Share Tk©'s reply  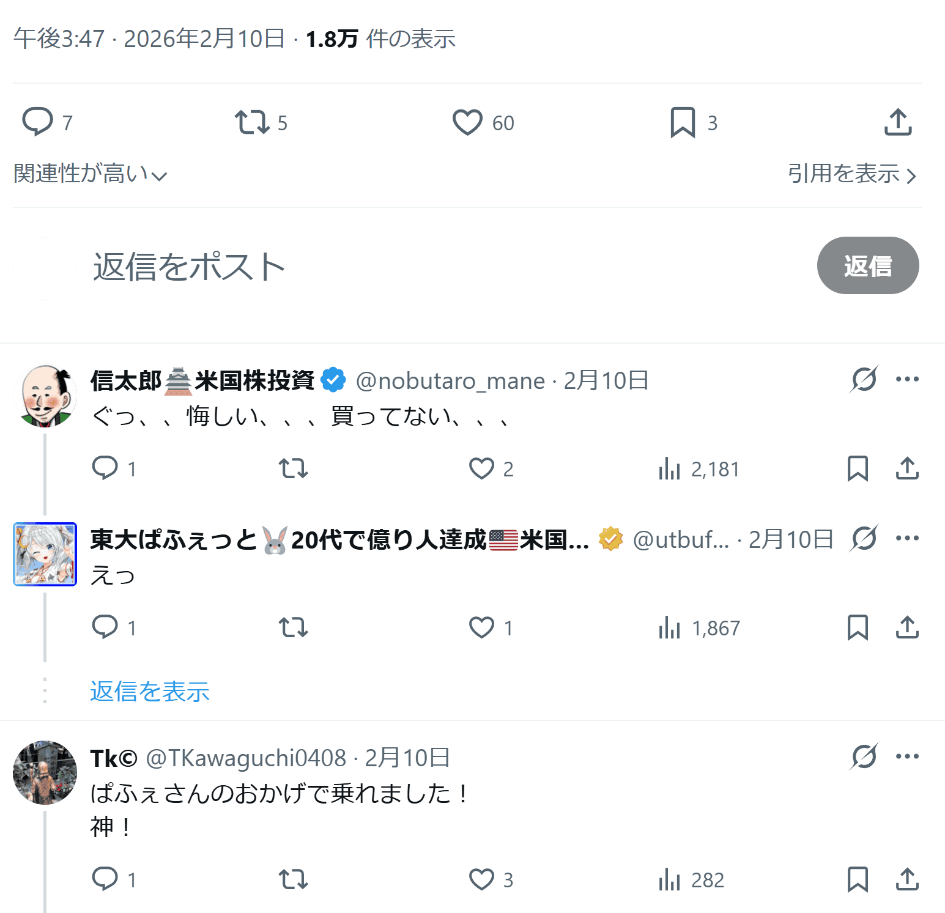907,879
